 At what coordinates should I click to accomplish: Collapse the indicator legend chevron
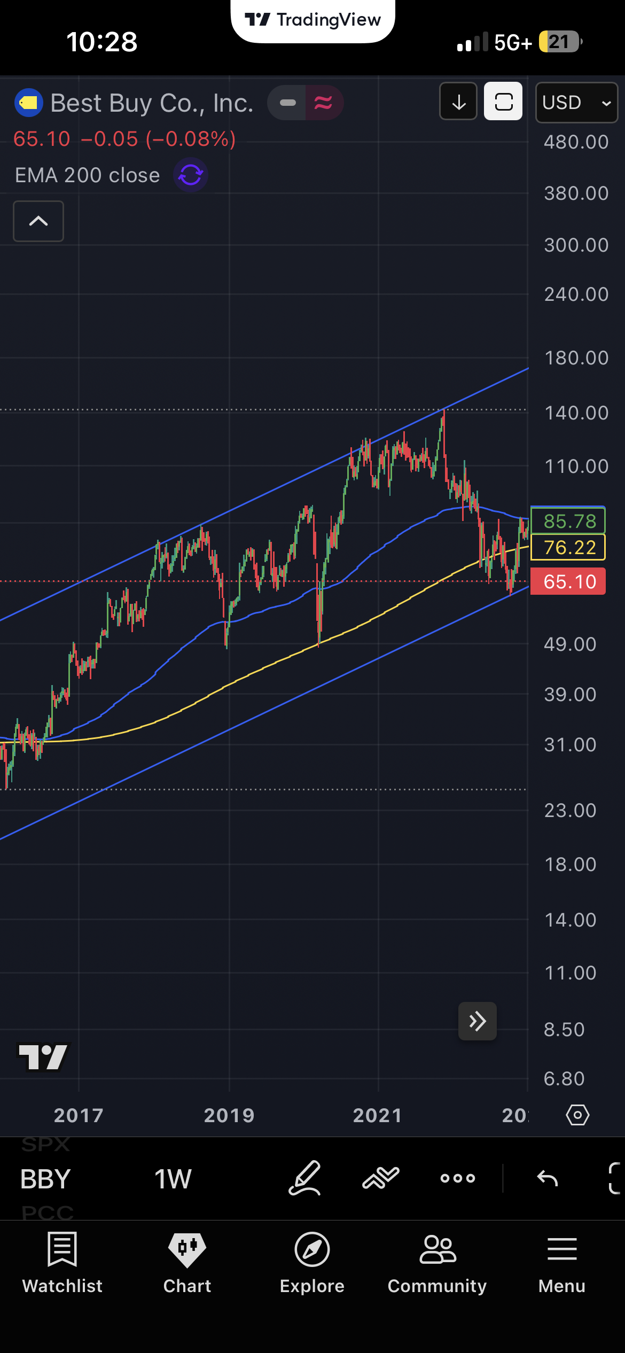pos(38,221)
